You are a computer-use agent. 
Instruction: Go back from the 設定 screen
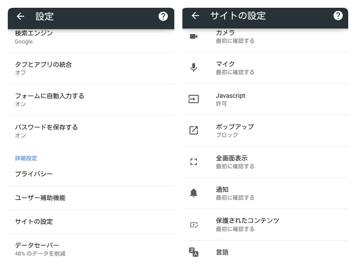(x=20, y=16)
